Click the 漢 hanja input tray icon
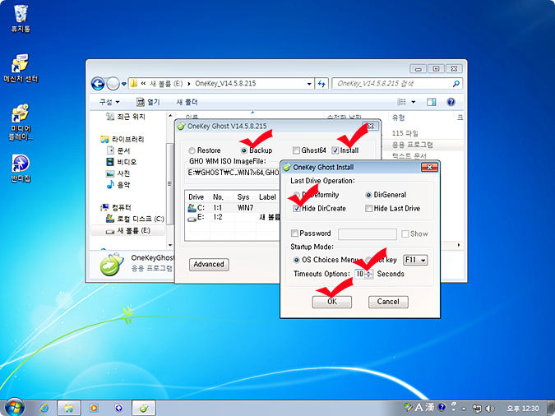 (x=430, y=408)
